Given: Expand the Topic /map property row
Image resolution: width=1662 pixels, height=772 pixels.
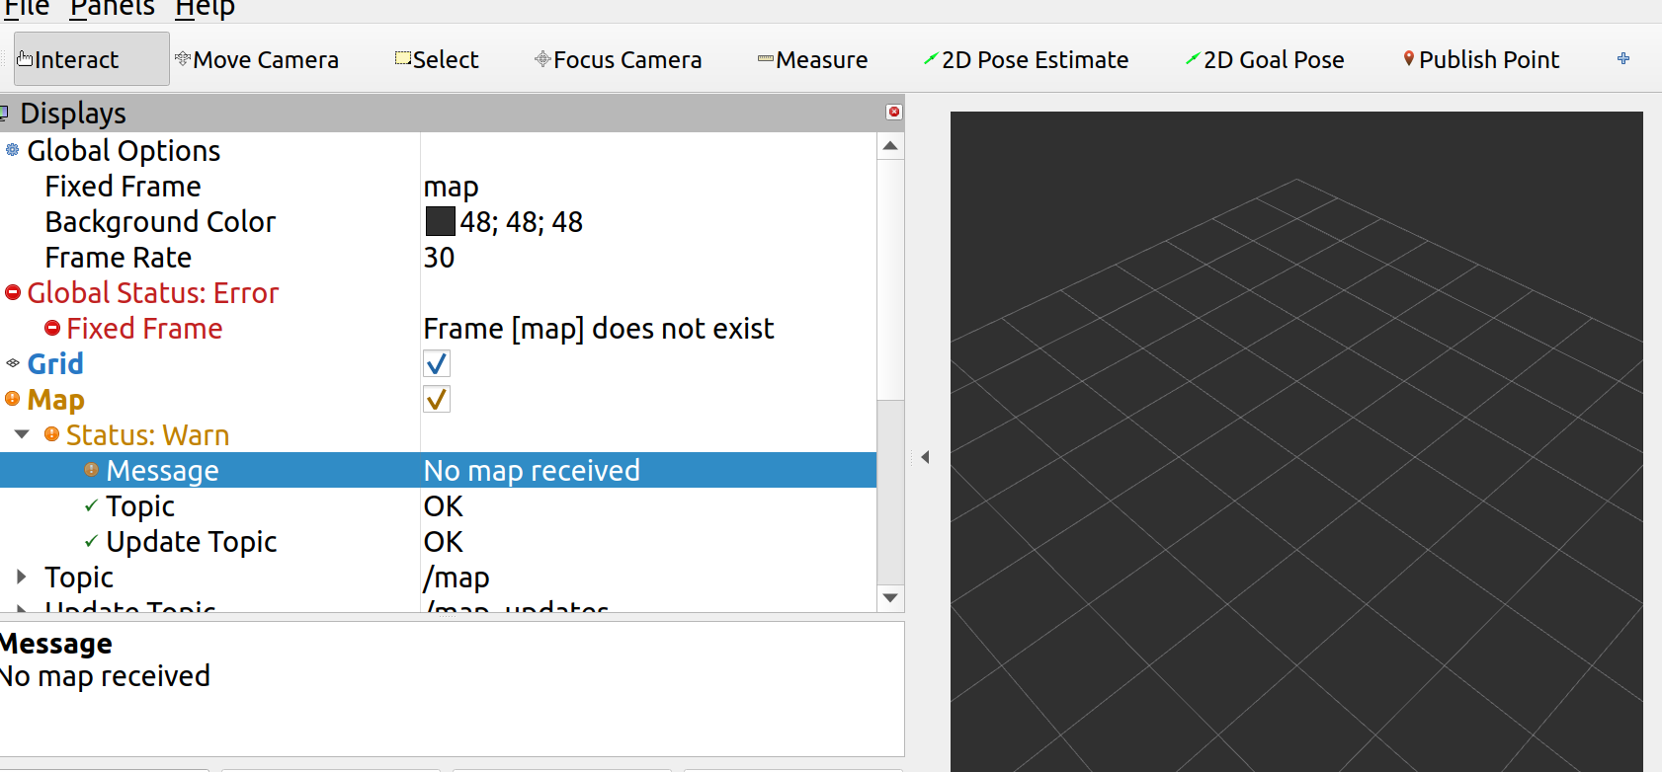Looking at the screenshot, I should point(22,577).
